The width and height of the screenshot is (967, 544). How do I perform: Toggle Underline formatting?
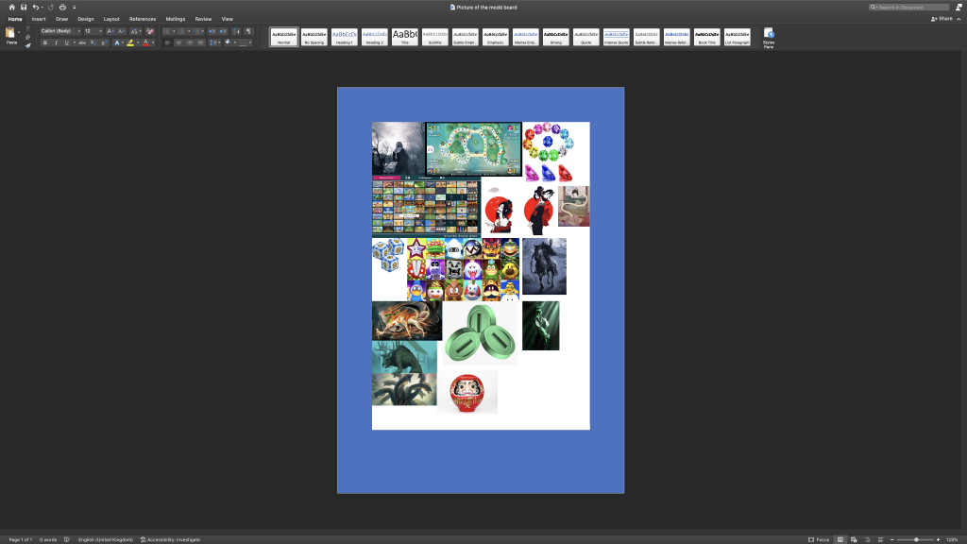click(67, 42)
